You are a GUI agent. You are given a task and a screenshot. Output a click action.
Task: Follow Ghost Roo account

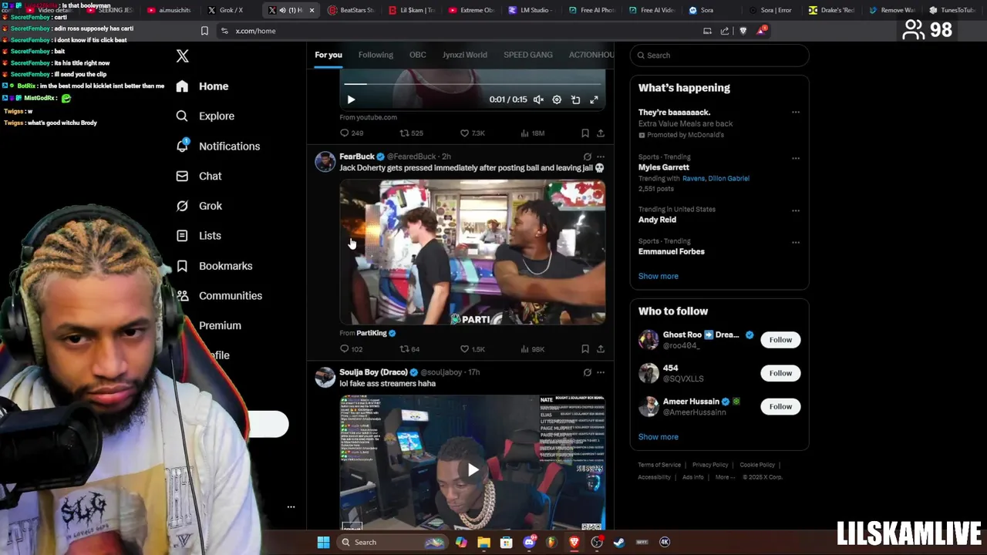coord(780,340)
